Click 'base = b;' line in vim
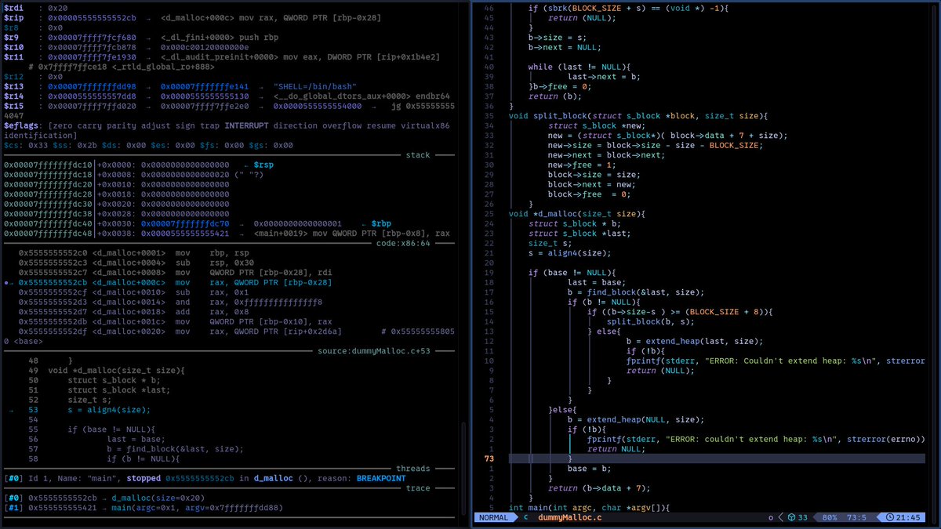 coord(589,468)
